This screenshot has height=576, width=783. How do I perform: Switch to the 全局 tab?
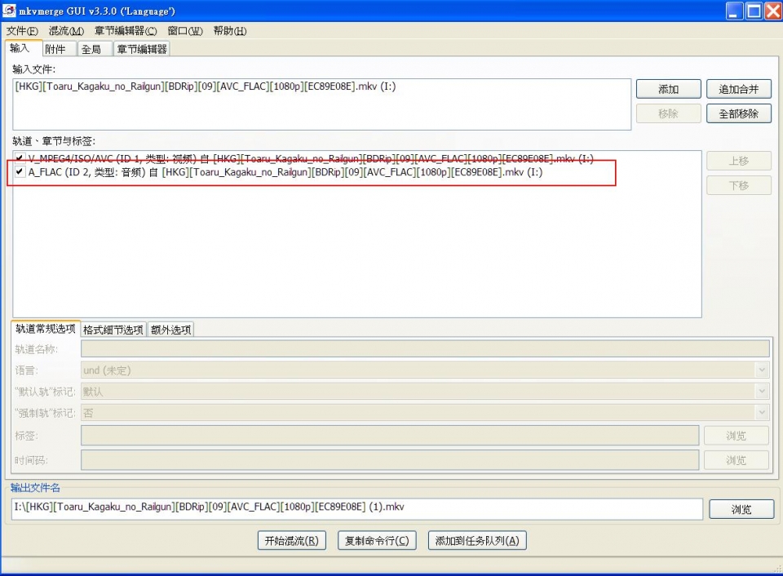tap(91, 49)
